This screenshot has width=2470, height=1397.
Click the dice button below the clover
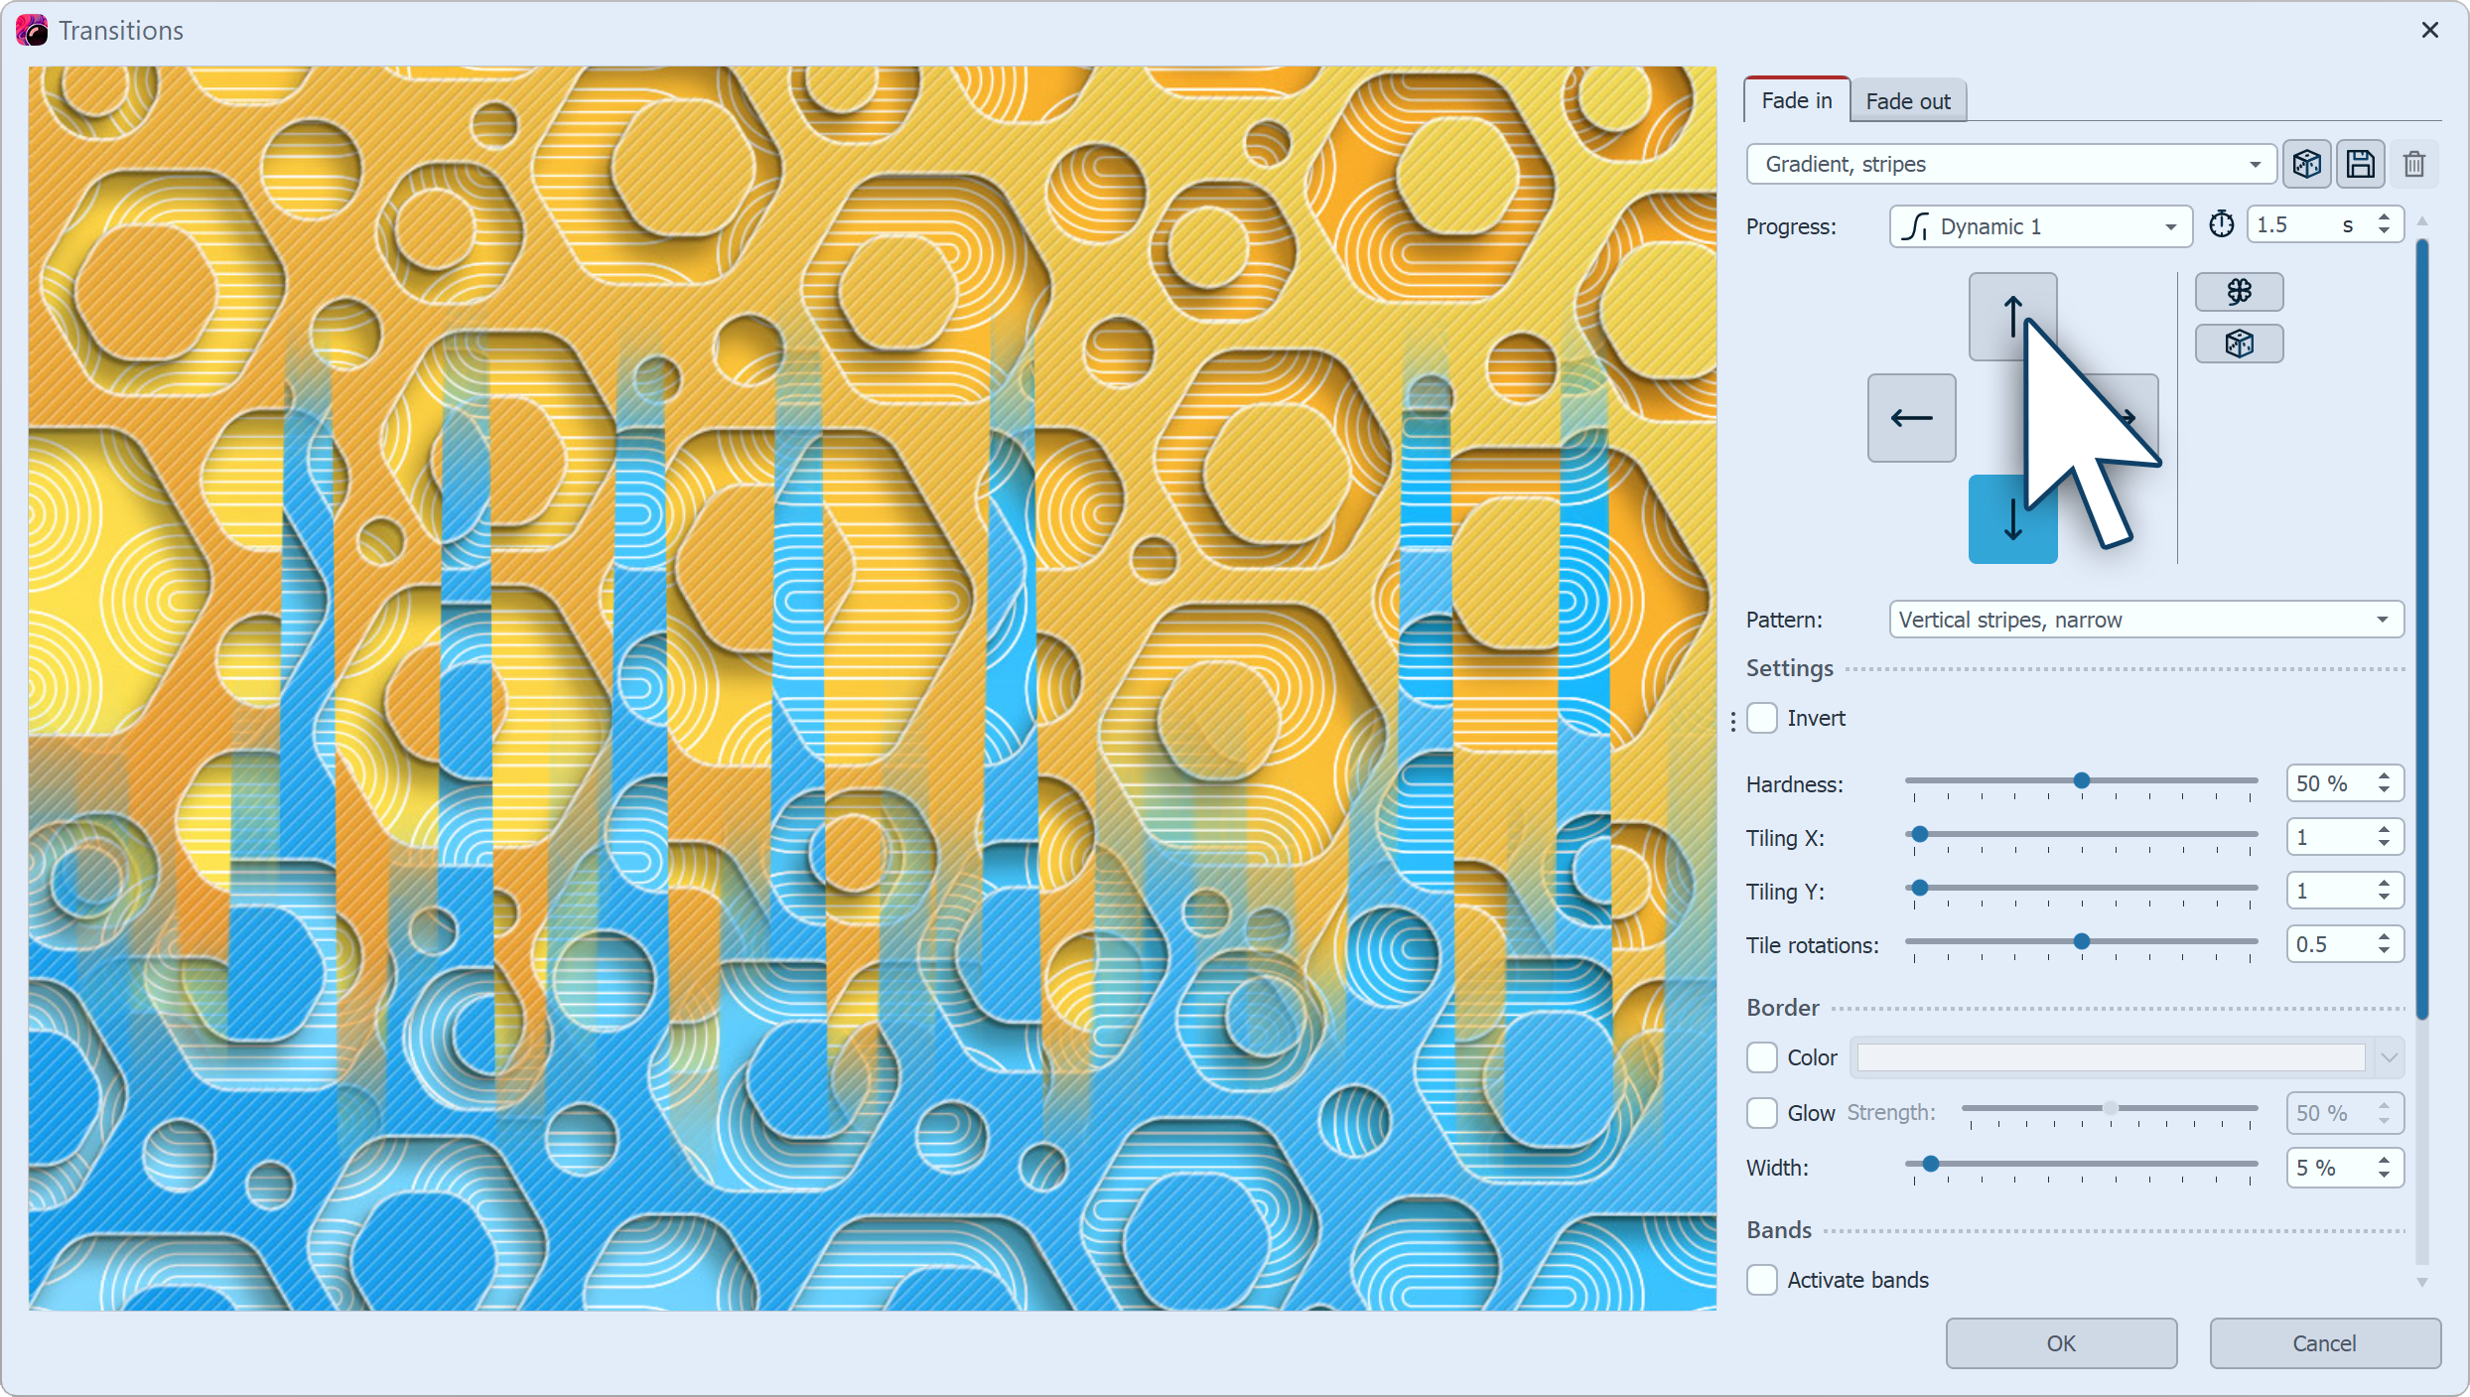(x=2239, y=344)
